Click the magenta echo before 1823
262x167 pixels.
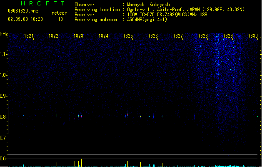tap(75, 119)
